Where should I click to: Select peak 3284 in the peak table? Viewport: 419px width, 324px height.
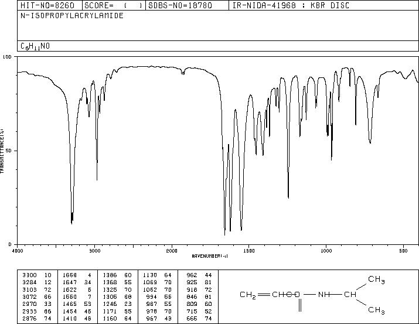click(x=29, y=282)
